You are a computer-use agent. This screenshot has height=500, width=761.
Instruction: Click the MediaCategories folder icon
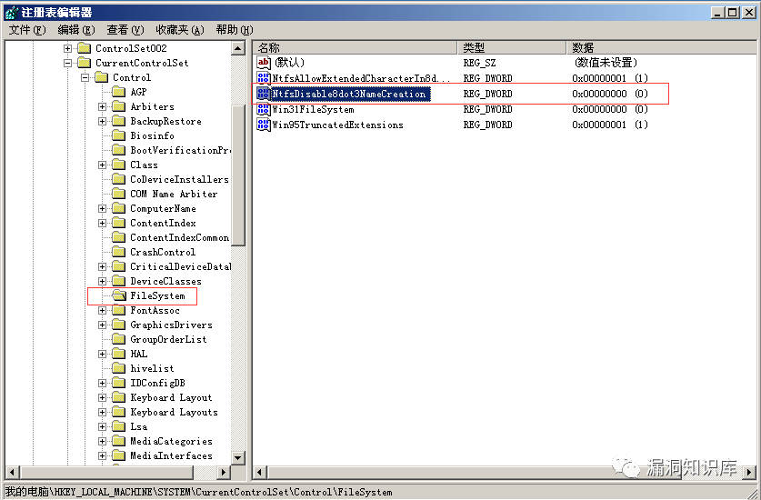119,441
